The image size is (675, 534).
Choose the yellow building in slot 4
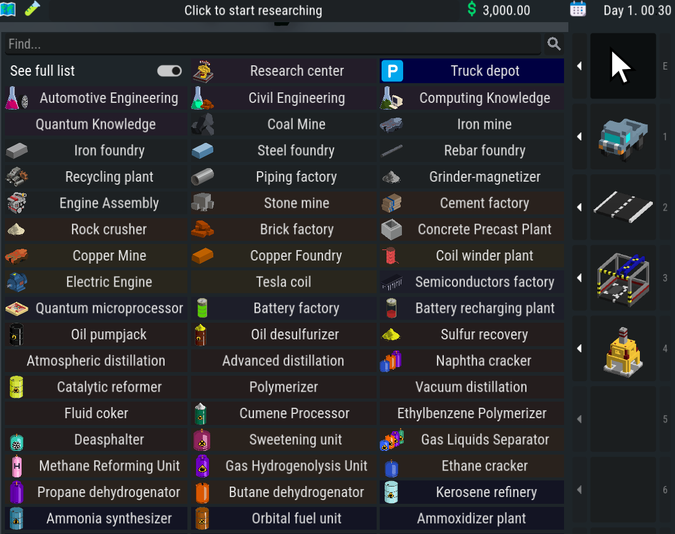coord(623,349)
